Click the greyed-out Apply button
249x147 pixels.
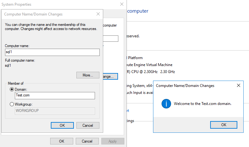pyautogui.click(x=113, y=141)
